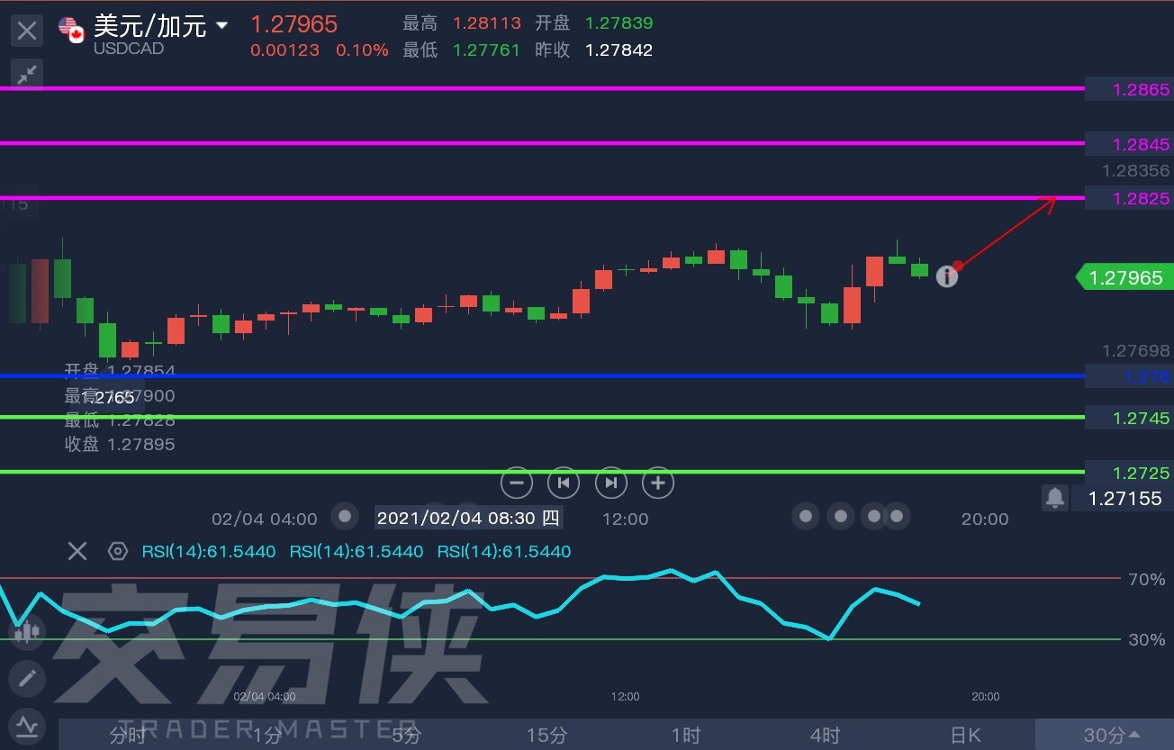
Task: Expand the 30分 timeframe dropdown
Action: (x=1105, y=736)
